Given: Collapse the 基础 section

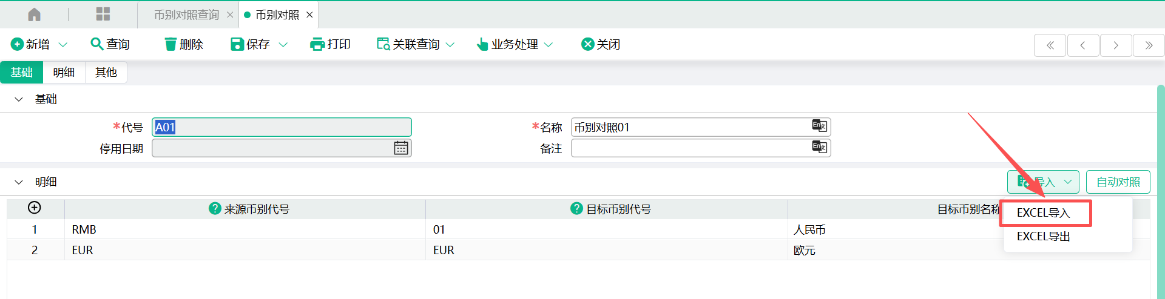Looking at the screenshot, I should point(19,99).
